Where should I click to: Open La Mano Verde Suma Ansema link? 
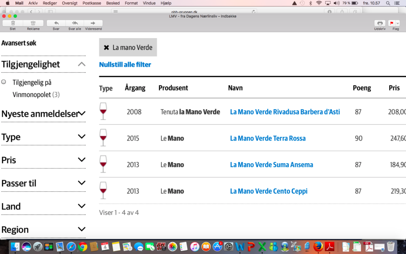[x=271, y=165]
